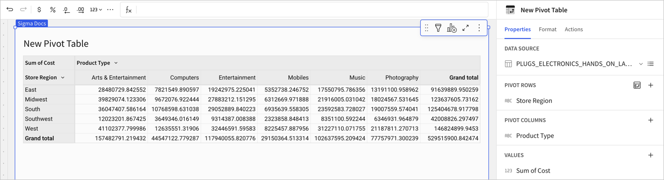664x180 pixels.
Task: Add a new value
Action: pos(651,155)
